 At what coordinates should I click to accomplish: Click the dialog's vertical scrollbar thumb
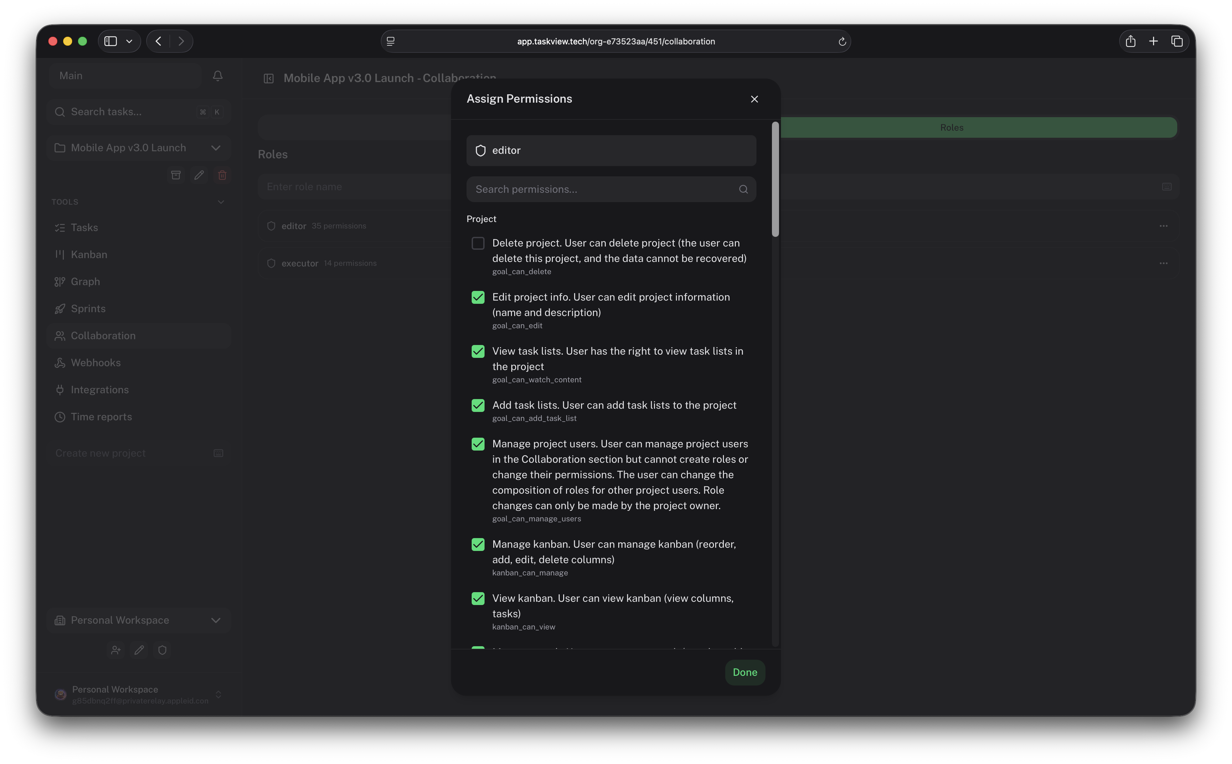pos(775,179)
